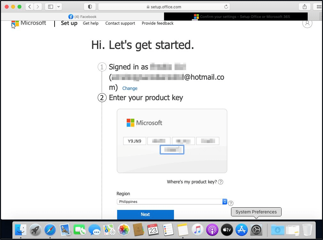323x240 pixels.
Task: Select product key field Y9JN9
Action: [x=134, y=141]
